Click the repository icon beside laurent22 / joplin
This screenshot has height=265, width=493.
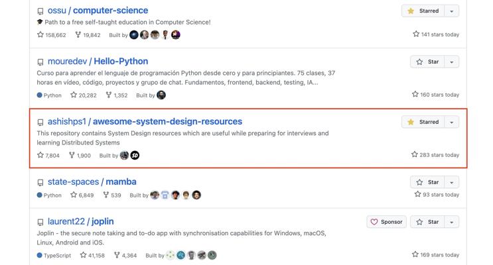(40, 223)
